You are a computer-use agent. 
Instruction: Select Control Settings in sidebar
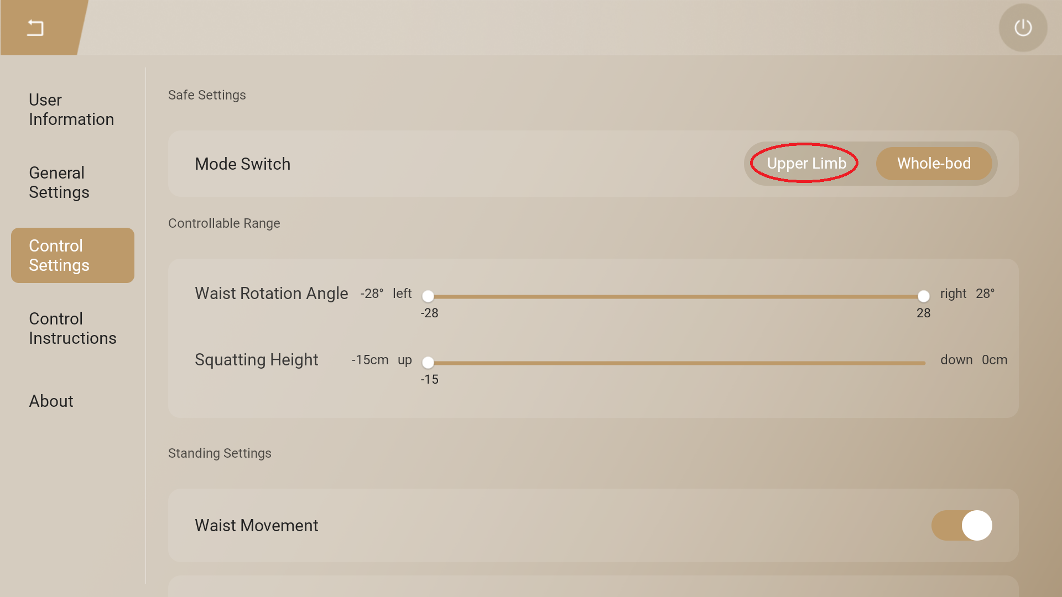point(72,255)
